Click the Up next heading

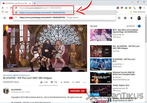(93, 26)
